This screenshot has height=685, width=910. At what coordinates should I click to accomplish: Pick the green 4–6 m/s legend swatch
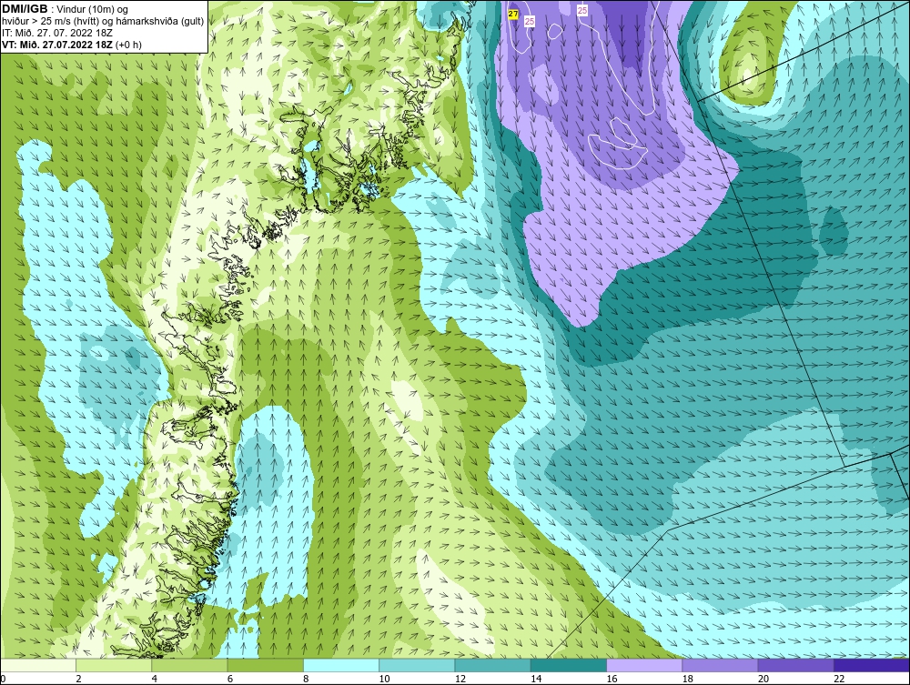click(x=190, y=665)
